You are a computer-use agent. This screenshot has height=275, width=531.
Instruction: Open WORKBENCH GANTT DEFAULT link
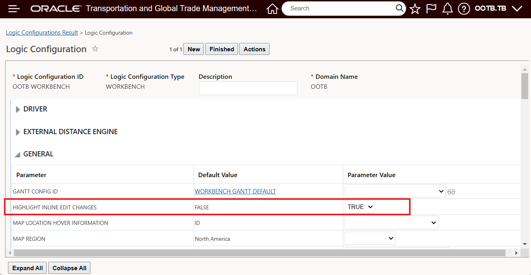(235, 191)
